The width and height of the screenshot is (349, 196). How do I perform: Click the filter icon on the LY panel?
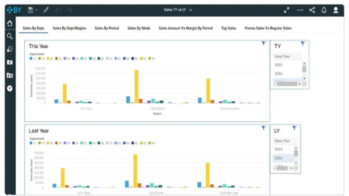click(x=294, y=128)
